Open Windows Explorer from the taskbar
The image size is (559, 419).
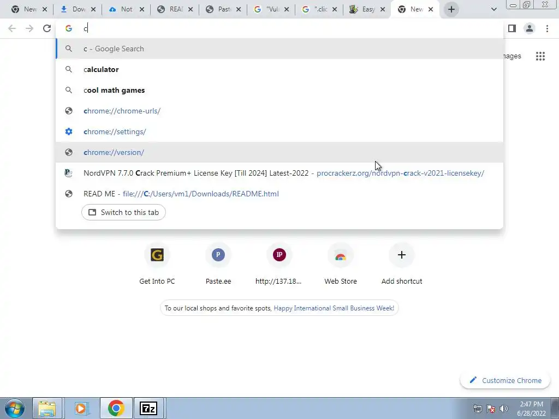click(x=47, y=408)
